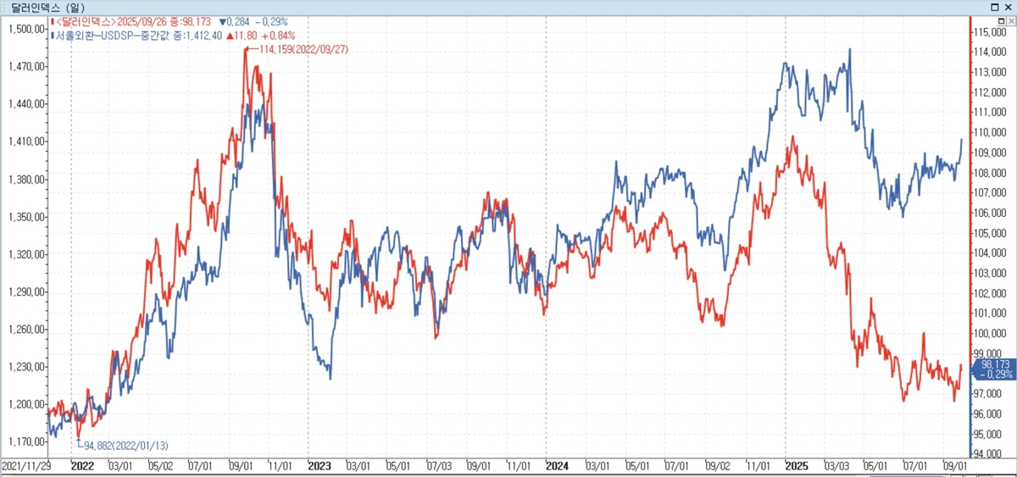Viewport: 1017px width, 477px height.
Task: Close the 달러인덱스 chart window
Action: click(1008, 7)
